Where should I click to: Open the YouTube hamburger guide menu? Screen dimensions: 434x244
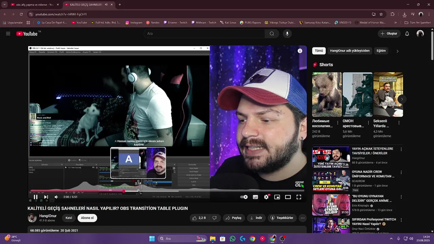(8, 34)
